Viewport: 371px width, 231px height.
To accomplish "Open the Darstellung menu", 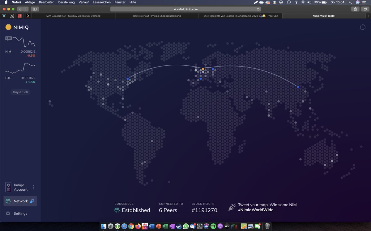I will tap(66, 2).
